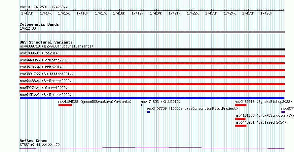Click nsv4184538 gnomADStructuralVariants label
The image size is (294, 152).
(95, 102)
